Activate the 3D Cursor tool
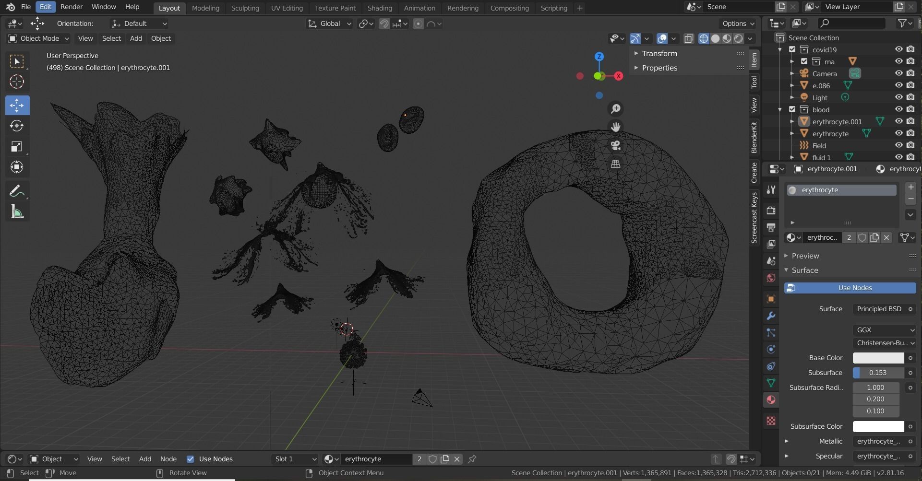 (17, 82)
